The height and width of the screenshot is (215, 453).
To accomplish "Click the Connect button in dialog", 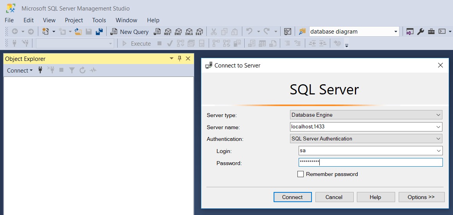I will [292, 197].
